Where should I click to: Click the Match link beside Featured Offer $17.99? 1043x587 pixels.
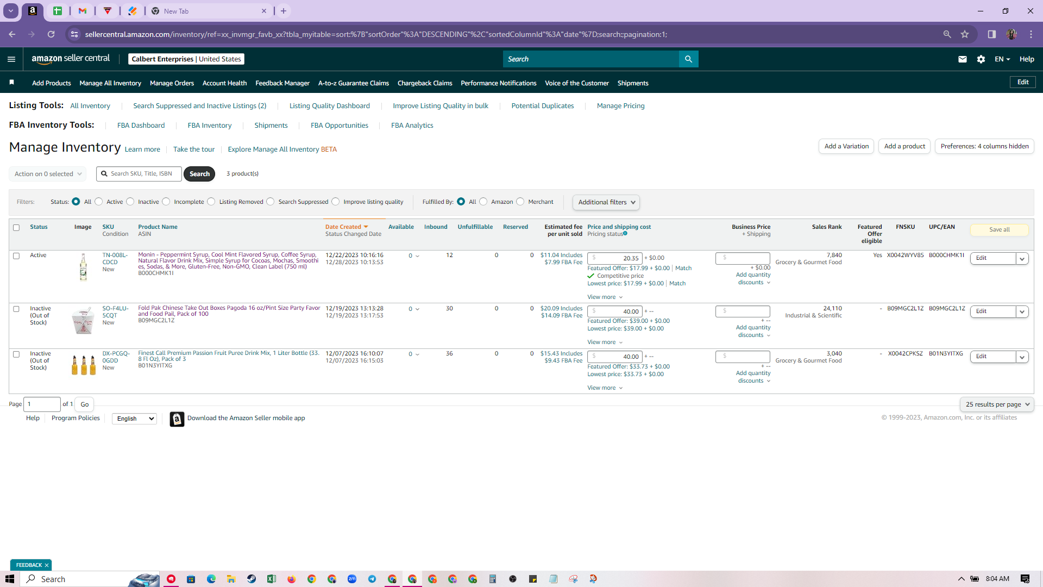coord(683,268)
